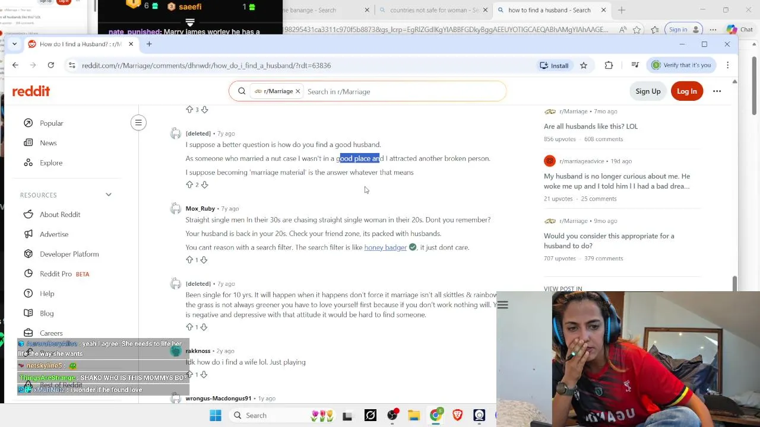The width and height of the screenshot is (760, 427).
Task: Open Explore in the sidebar
Action: [50, 162]
